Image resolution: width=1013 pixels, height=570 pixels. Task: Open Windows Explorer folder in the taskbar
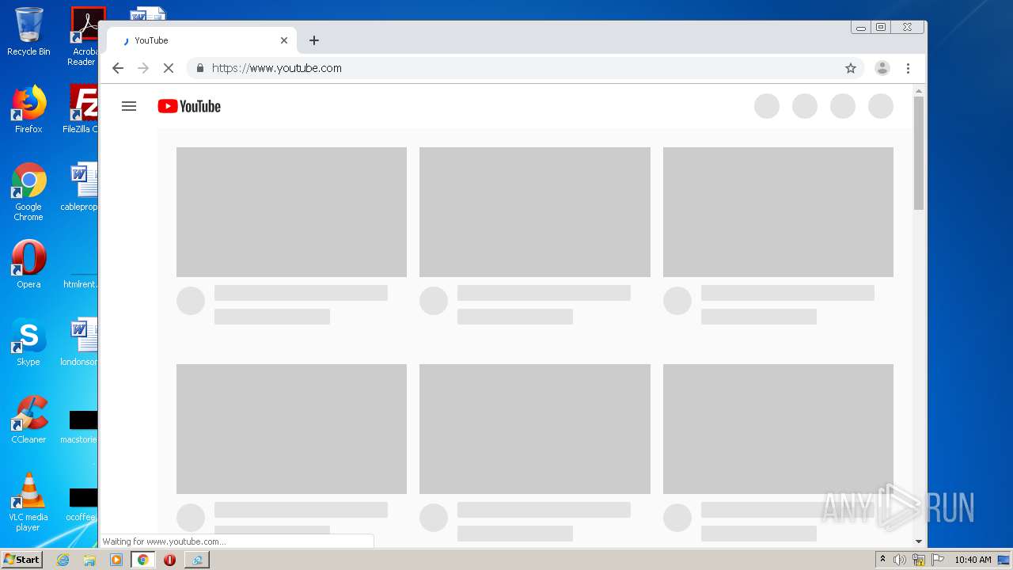tap(89, 560)
